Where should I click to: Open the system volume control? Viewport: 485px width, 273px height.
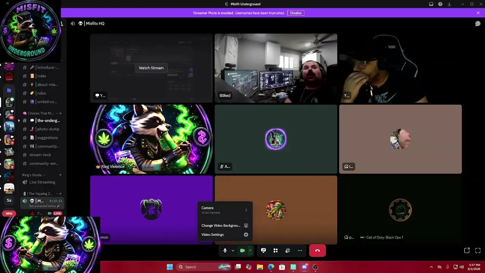(x=462, y=267)
